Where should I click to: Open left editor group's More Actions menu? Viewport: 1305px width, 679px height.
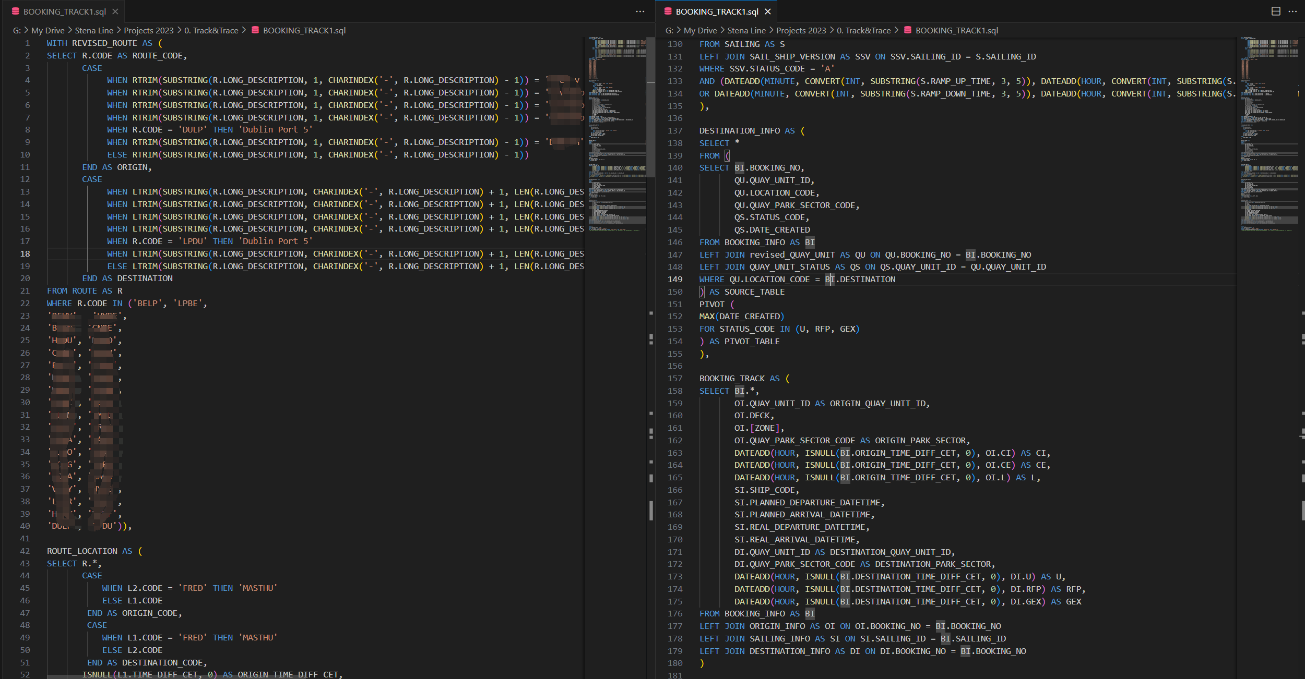pyautogui.click(x=640, y=11)
